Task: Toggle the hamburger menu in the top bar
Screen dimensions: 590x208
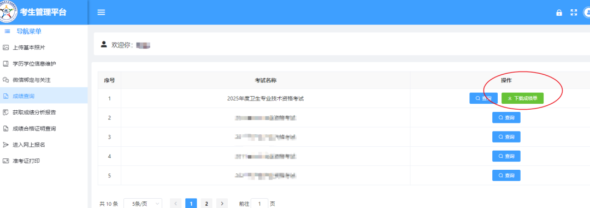Action: pyautogui.click(x=101, y=13)
